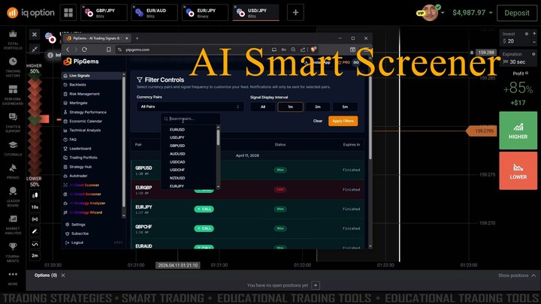Image resolution: width=541 pixels, height=304 pixels.
Task: Choose EURUSD from pairs list
Action: (177, 130)
